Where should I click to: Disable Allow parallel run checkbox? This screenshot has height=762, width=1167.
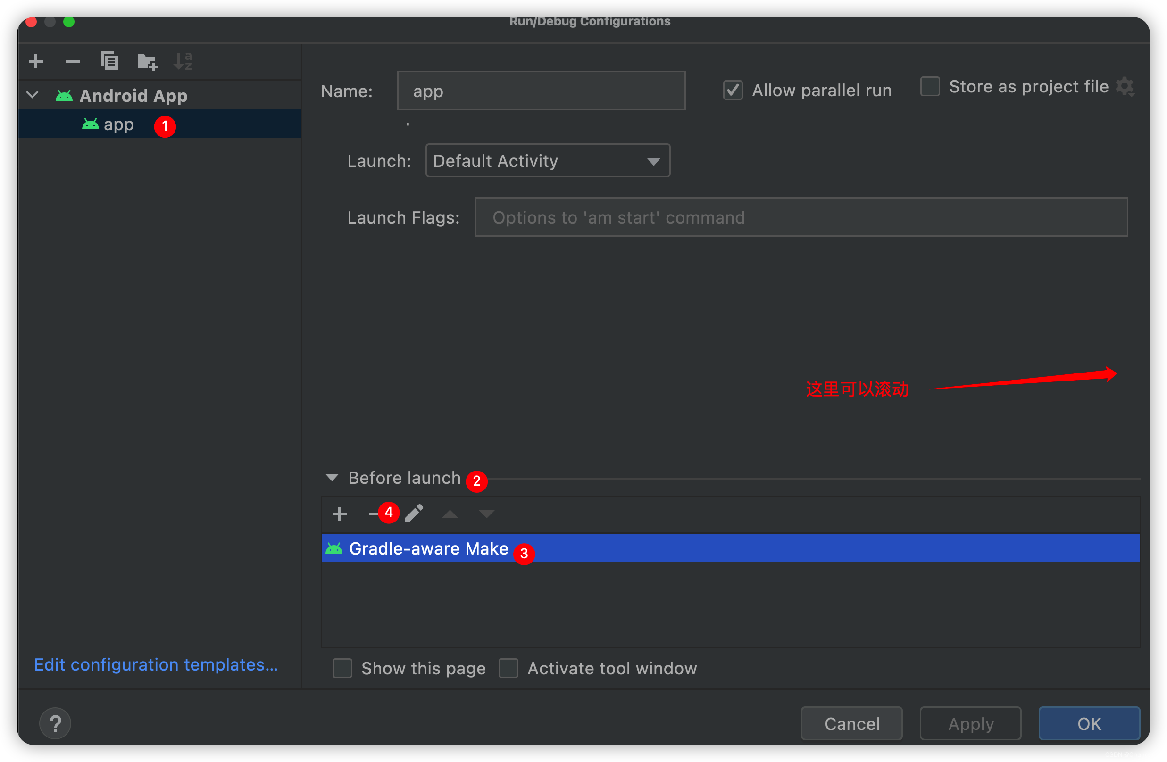click(x=733, y=90)
